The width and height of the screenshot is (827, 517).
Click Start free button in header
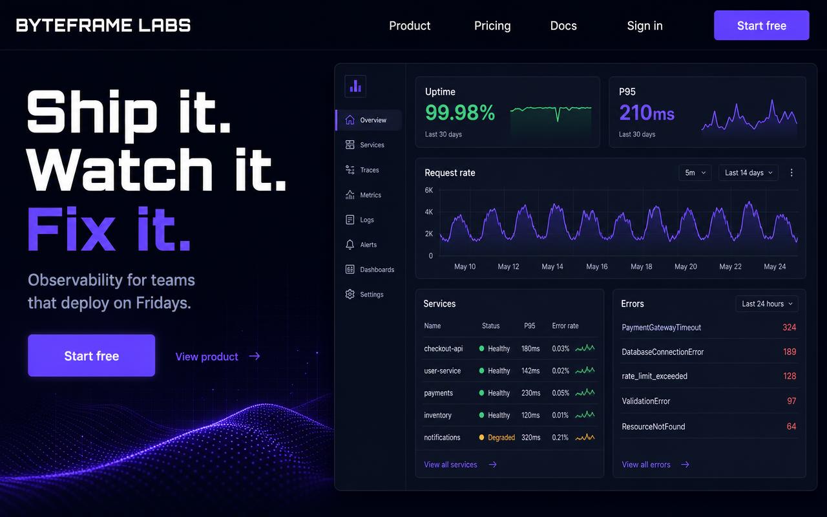click(x=762, y=25)
